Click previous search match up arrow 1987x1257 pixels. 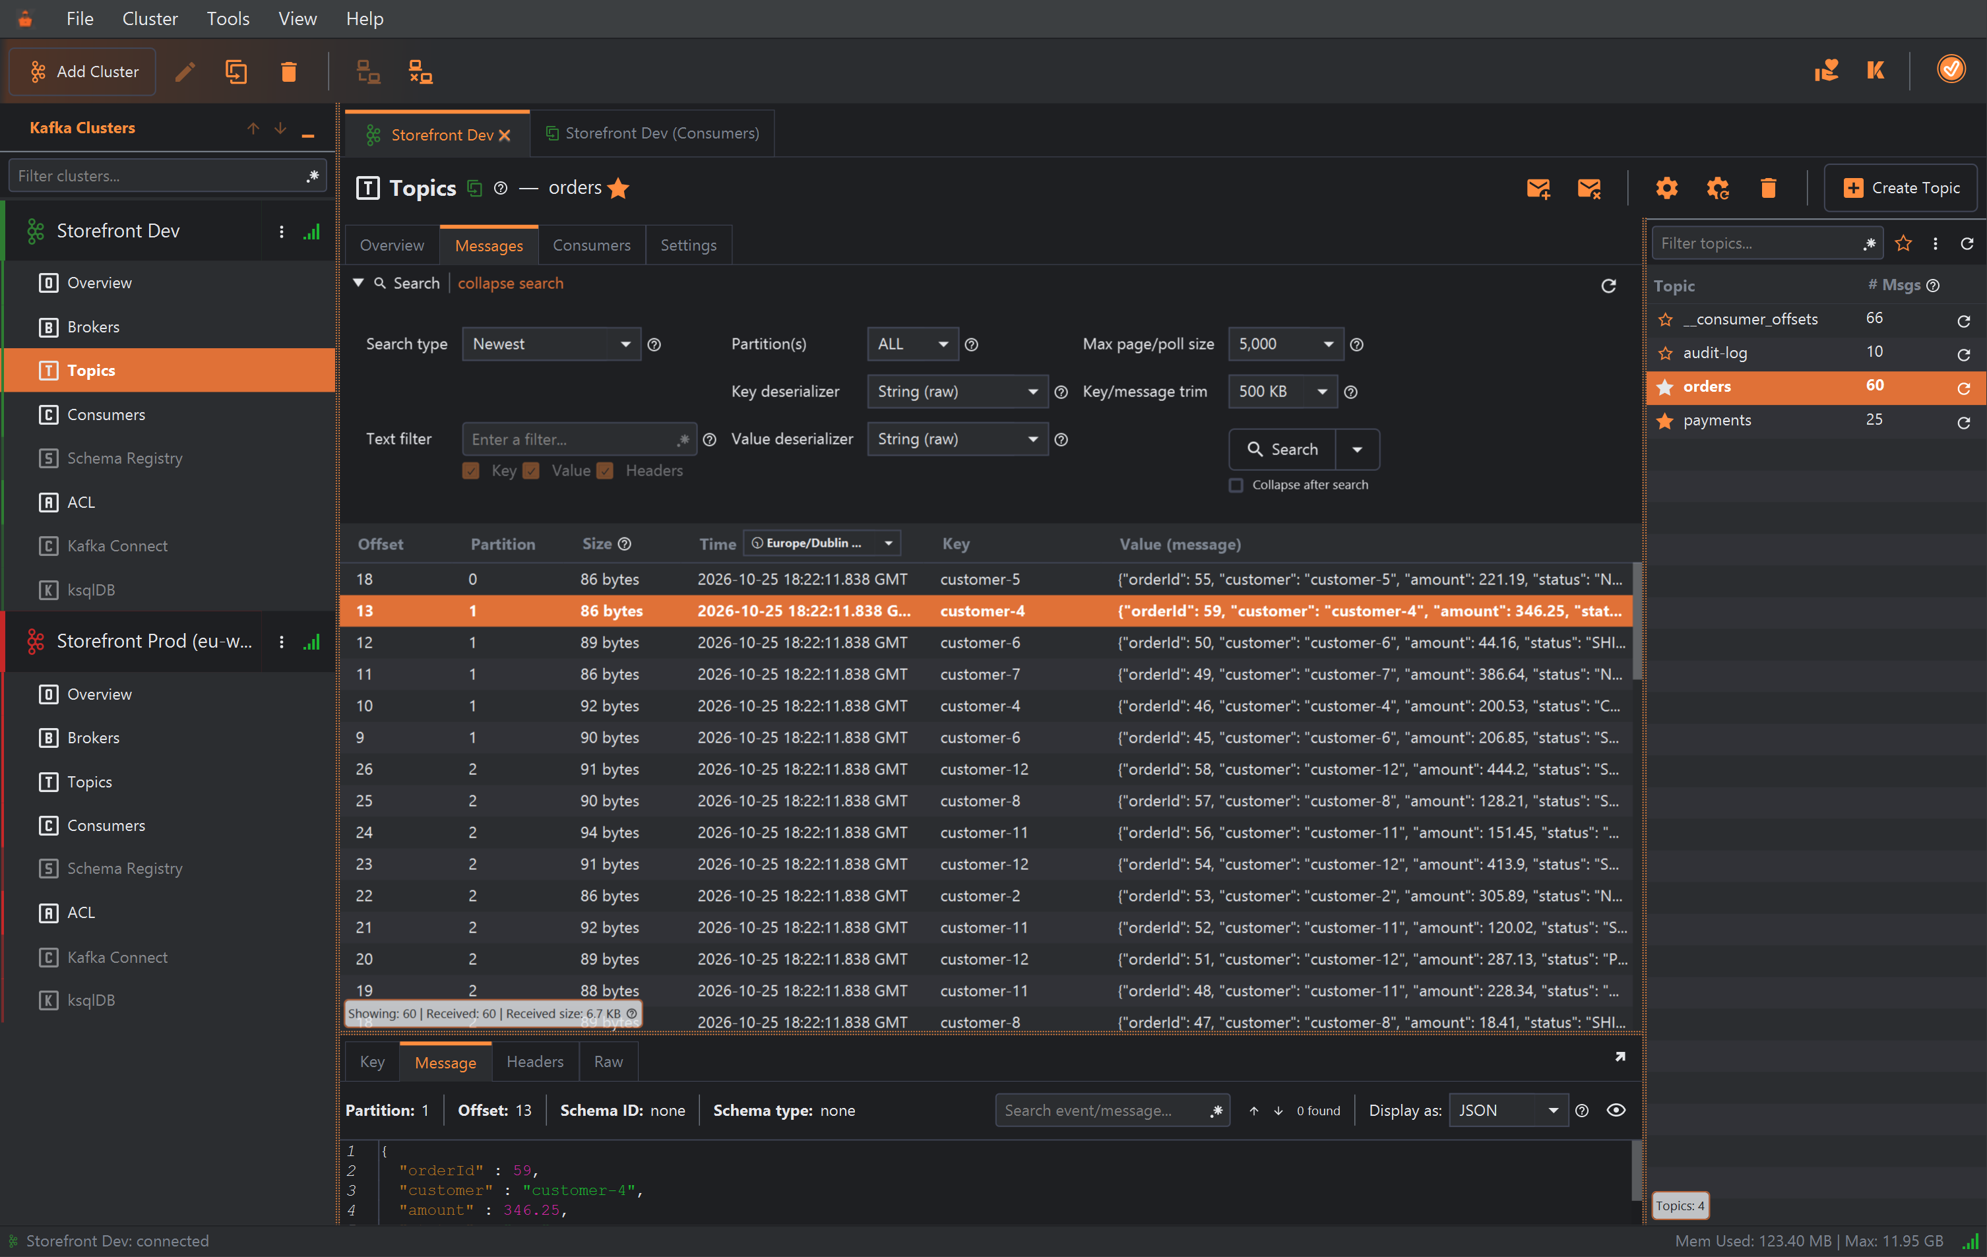[x=1253, y=1110]
